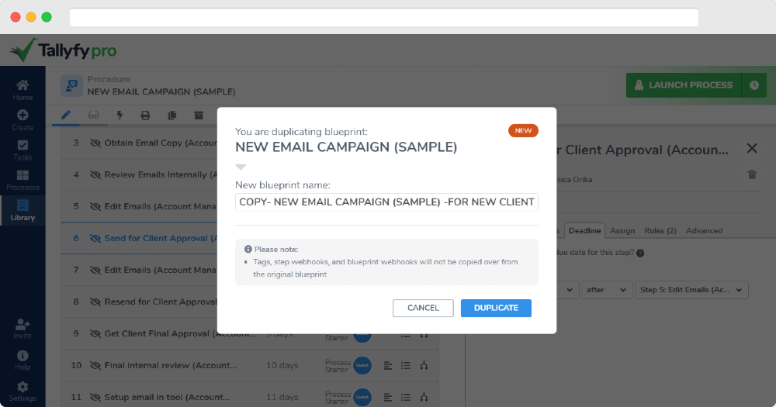The height and width of the screenshot is (407, 776).
Task: Switch to the Rules (2) tab
Action: pos(660,230)
